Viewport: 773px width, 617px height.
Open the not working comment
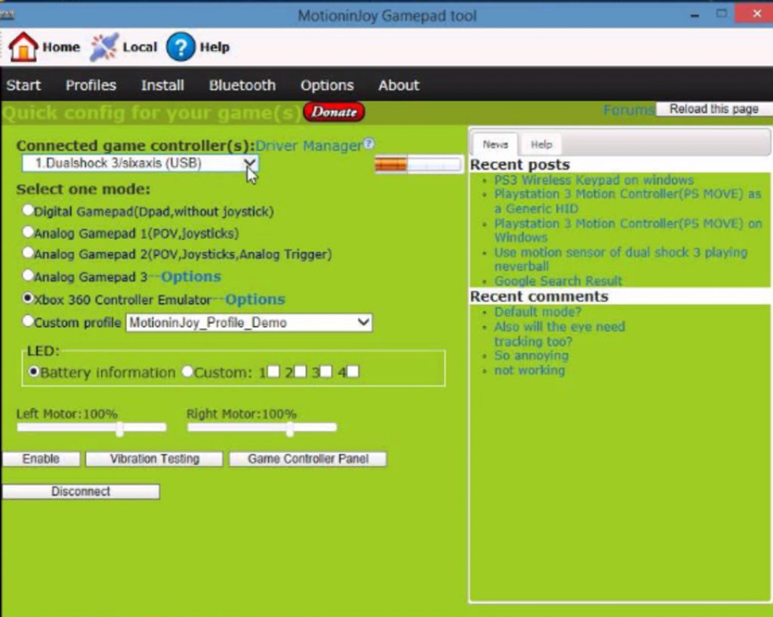529,370
